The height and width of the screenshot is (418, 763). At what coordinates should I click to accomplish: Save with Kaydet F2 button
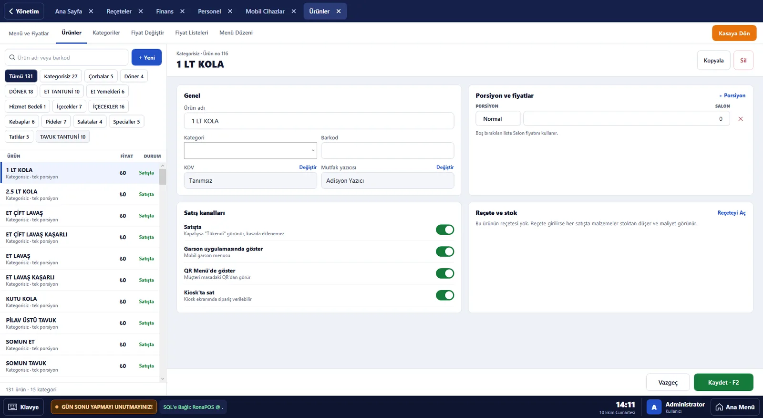(723, 383)
